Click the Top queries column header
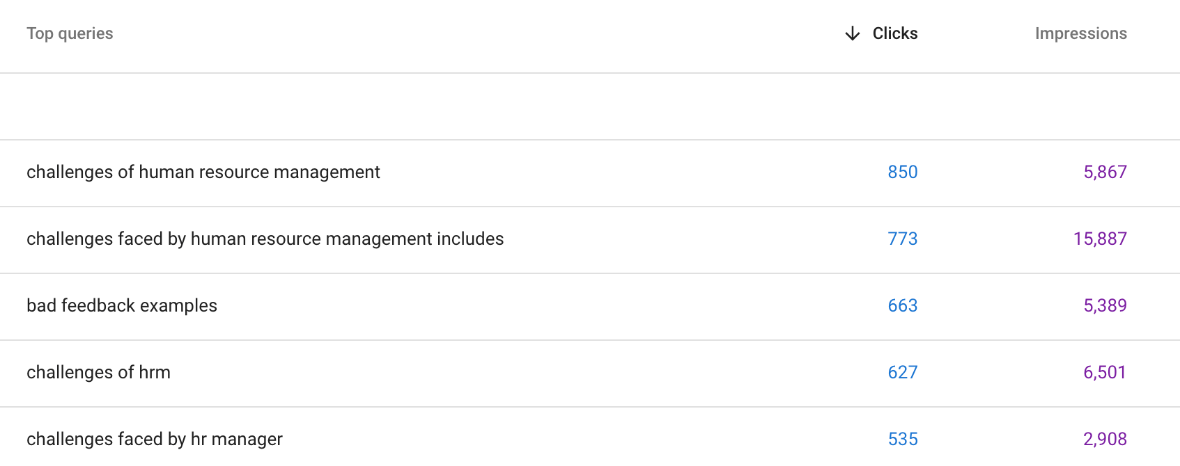The width and height of the screenshot is (1180, 466). point(70,33)
